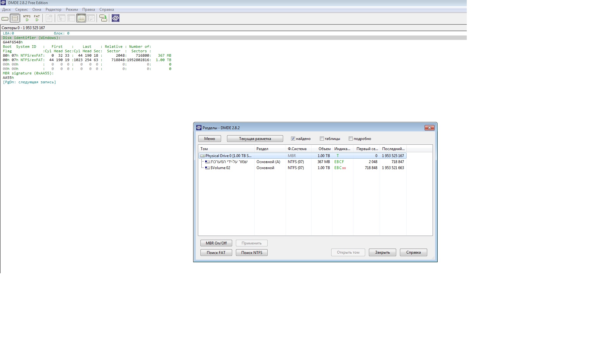Uncheck the найдено checkbox
This screenshot has height=342, width=608.
[x=293, y=139]
